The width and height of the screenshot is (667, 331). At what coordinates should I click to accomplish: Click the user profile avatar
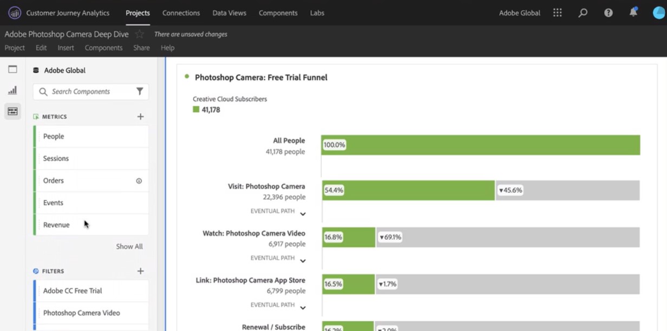tap(658, 12)
